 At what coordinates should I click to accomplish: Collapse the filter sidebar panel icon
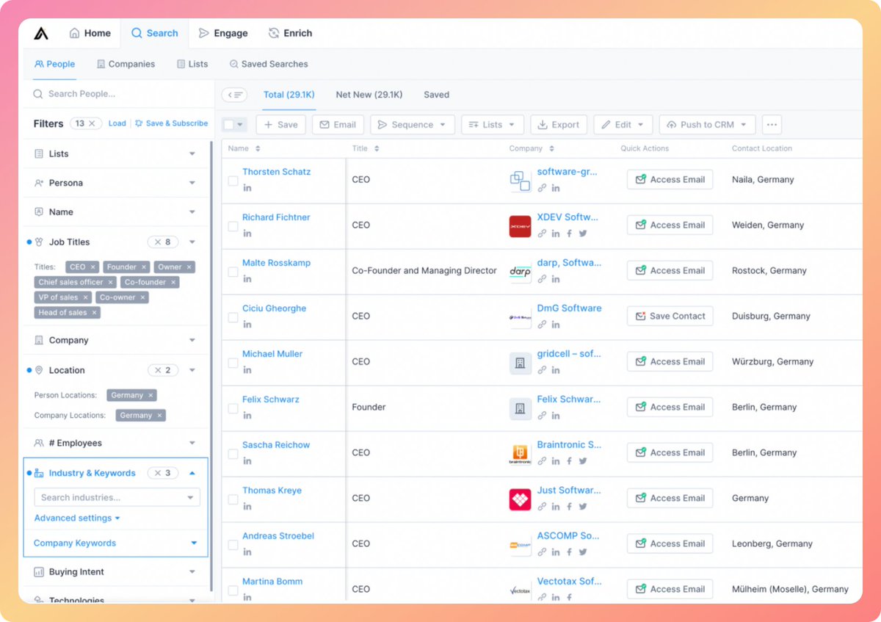pyautogui.click(x=235, y=95)
